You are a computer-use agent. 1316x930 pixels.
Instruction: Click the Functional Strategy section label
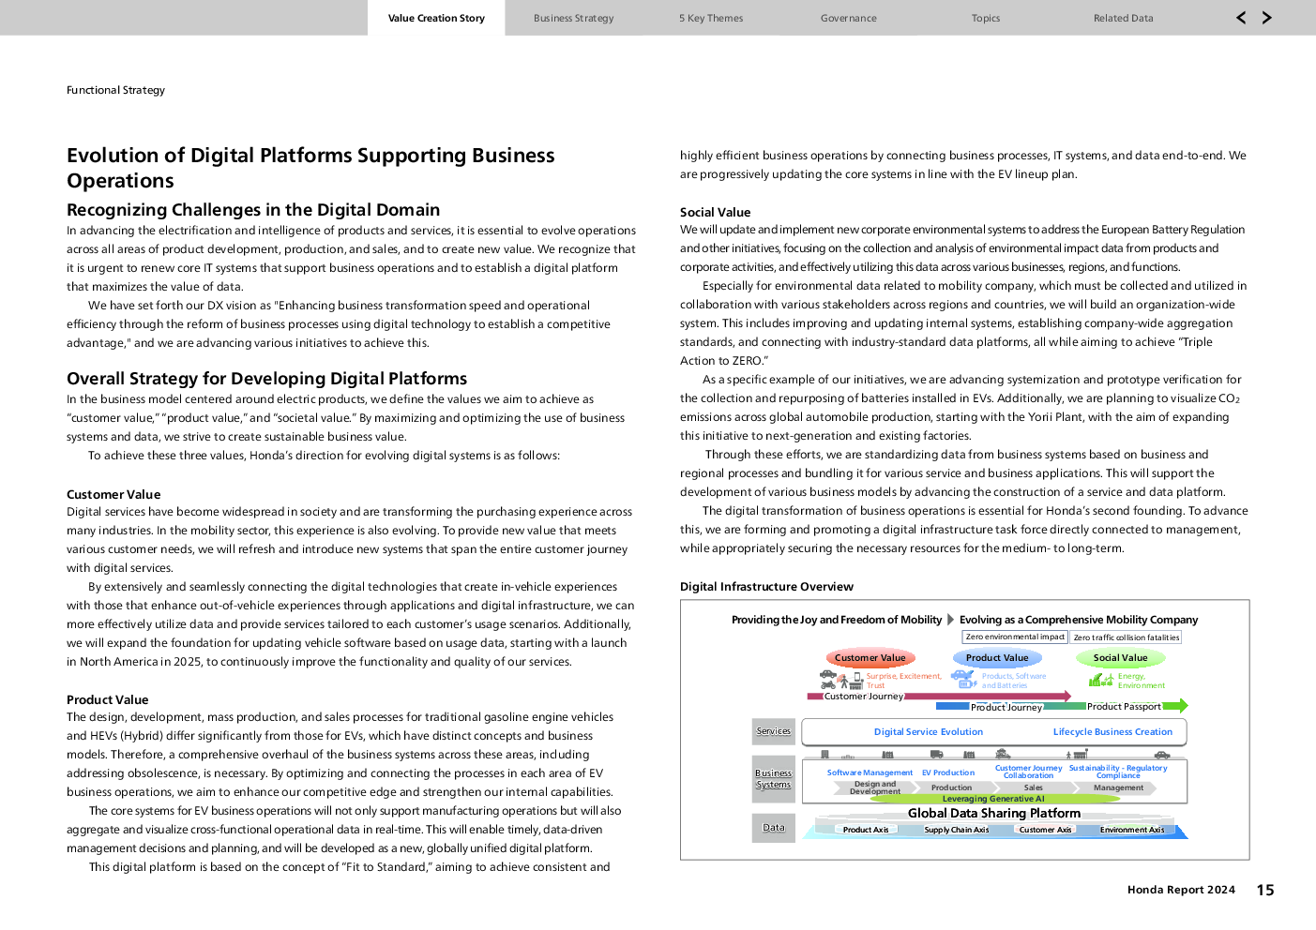click(x=115, y=90)
